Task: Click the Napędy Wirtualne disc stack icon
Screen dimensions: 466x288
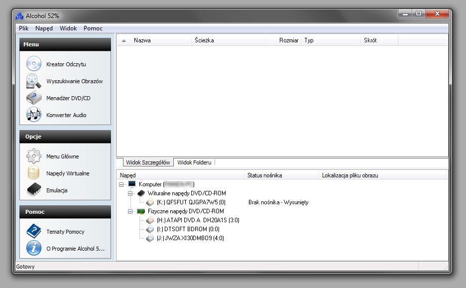Action: click(x=33, y=173)
